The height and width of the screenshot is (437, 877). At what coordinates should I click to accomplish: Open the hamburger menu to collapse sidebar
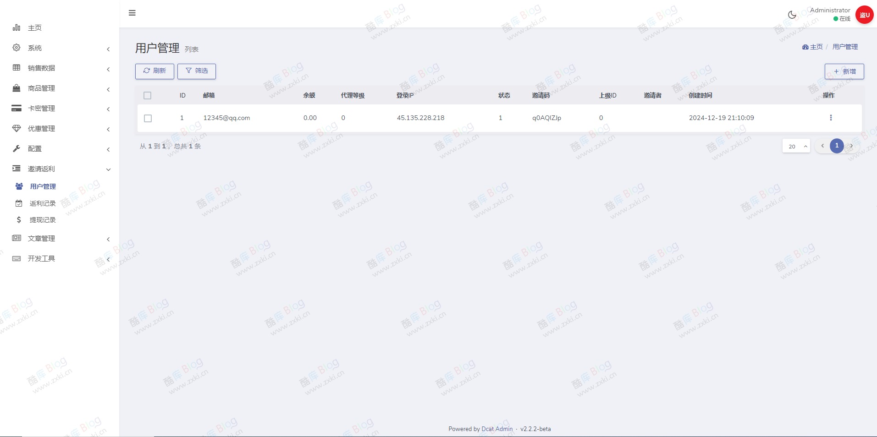point(132,13)
